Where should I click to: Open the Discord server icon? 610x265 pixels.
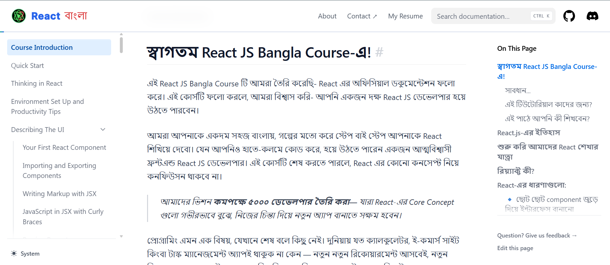point(592,16)
